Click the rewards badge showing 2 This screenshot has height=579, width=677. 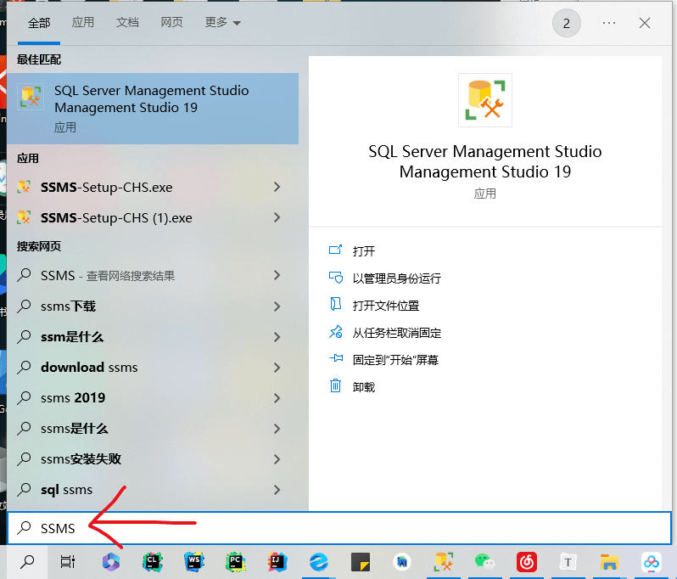pyautogui.click(x=567, y=23)
